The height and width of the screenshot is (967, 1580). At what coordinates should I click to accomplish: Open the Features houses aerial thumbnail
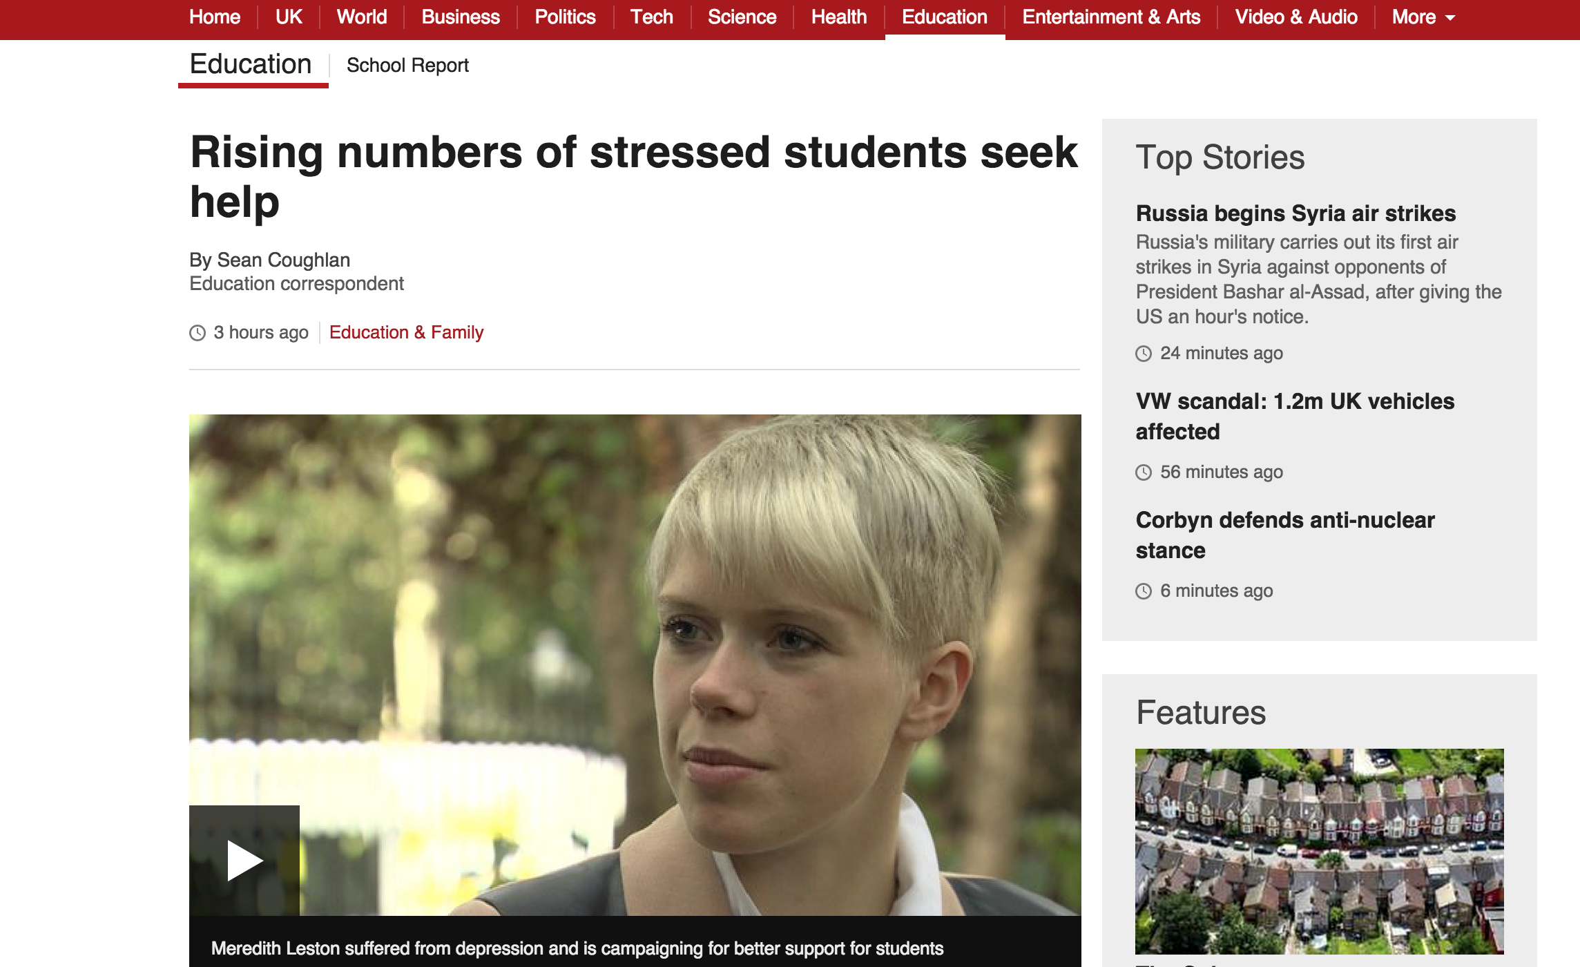coord(1319,851)
